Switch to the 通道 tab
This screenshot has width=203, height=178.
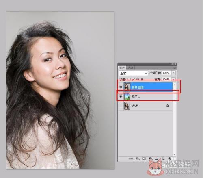(x=130, y=67)
